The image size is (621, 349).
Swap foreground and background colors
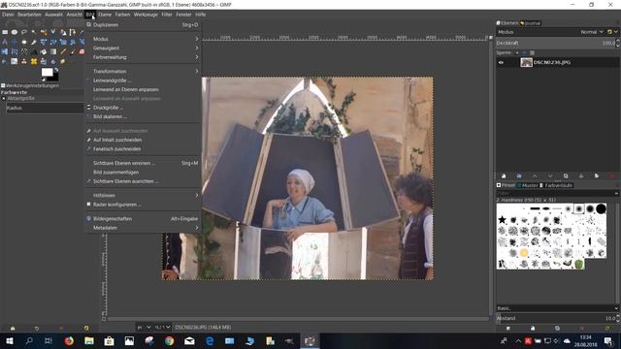pos(56,70)
